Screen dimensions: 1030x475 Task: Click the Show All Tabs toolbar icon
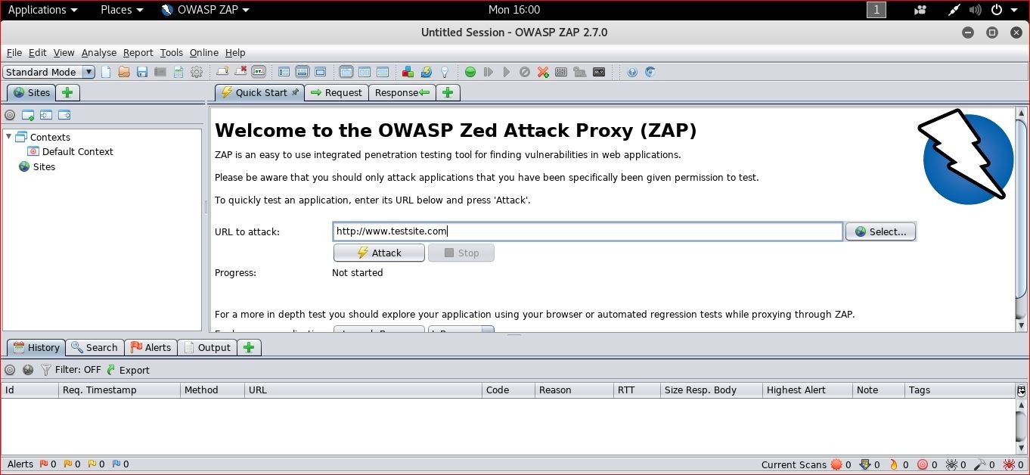pyautogui.click(x=222, y=72)
